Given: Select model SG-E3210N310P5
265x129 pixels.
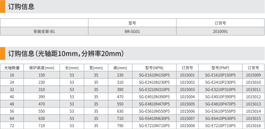Looking at the screenshot, I should click(154, 89).
